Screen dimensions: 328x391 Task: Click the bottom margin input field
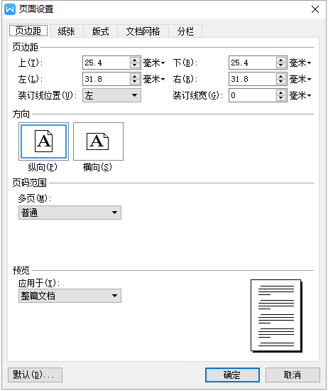[252, 63]
